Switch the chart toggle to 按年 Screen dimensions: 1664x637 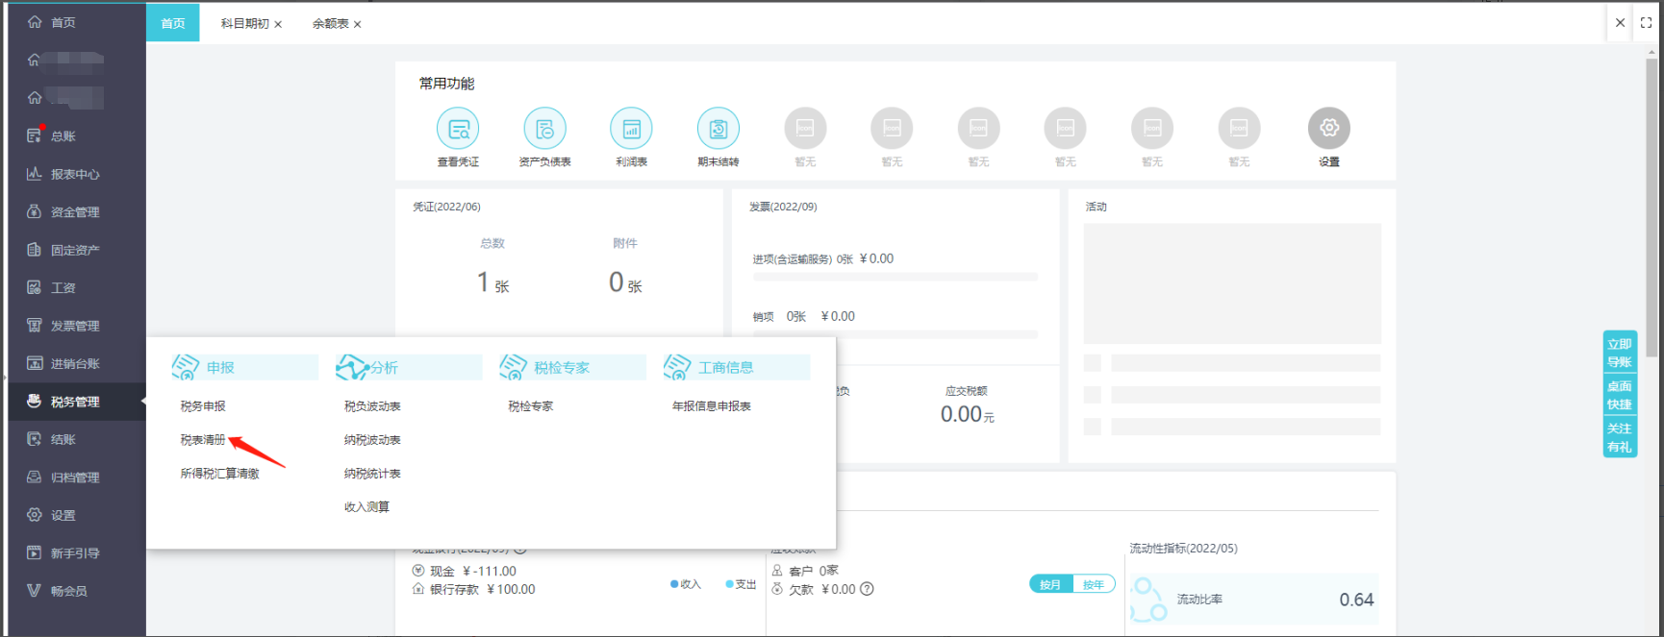coord(1094,584)
